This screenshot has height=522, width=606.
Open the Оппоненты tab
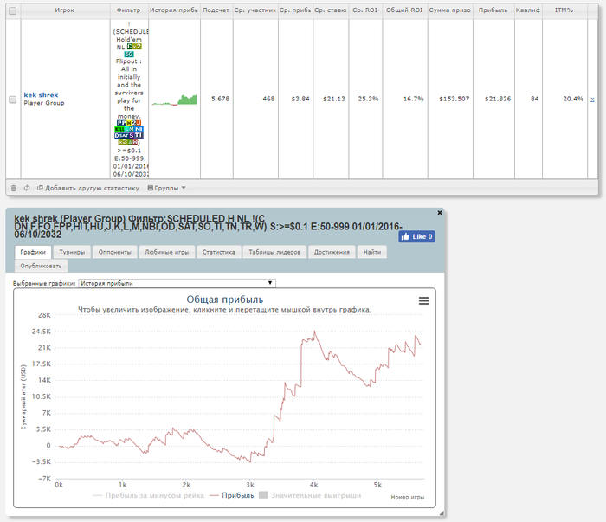coord(115,252)
